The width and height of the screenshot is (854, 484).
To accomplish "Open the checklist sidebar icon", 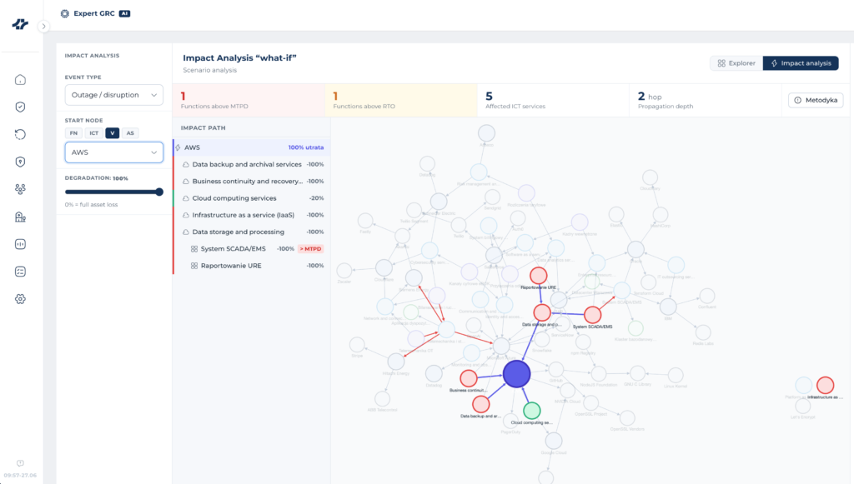I will point(20,272).
